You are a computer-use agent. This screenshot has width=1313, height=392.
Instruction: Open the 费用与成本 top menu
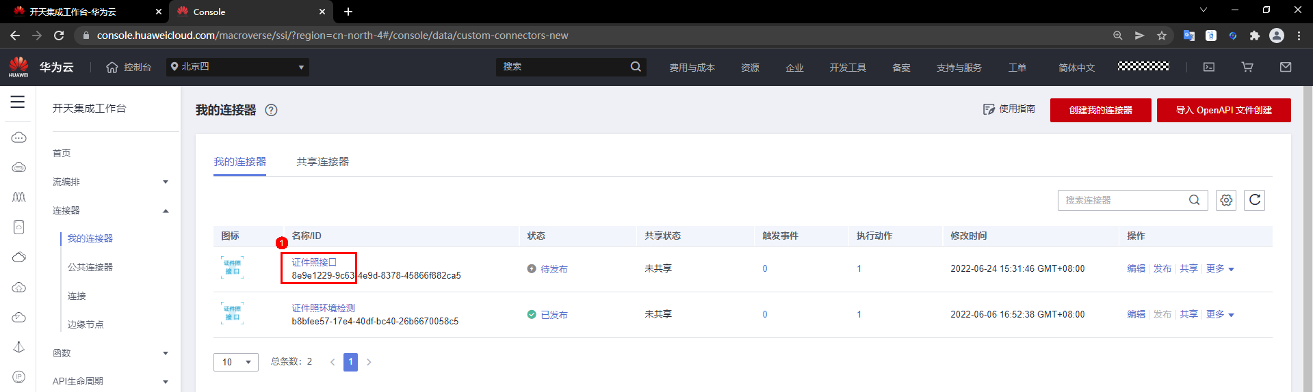[x=692, y=68]
